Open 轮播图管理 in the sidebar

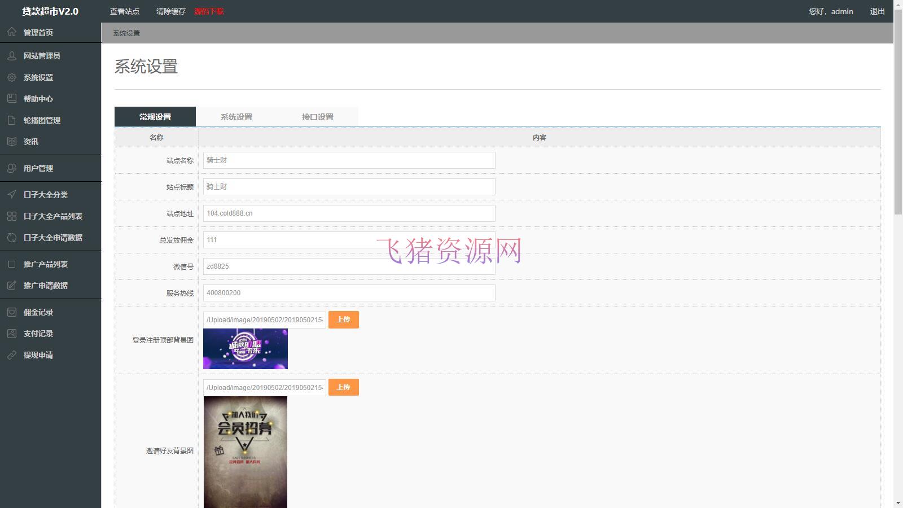tap(11, 120)
